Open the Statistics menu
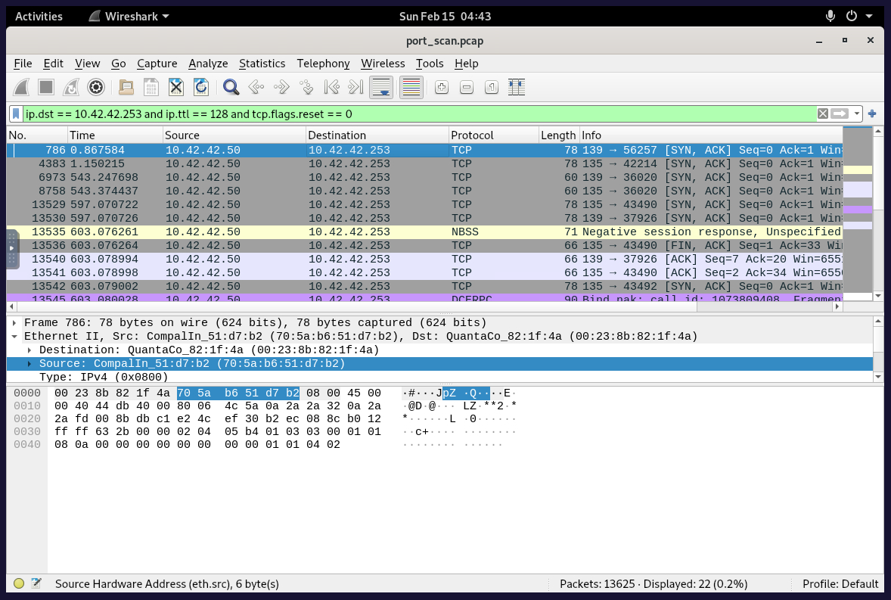 (x=262, y=64)
